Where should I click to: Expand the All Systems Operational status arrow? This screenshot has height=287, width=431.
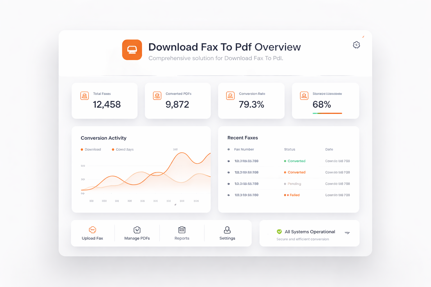pos(347,233)
